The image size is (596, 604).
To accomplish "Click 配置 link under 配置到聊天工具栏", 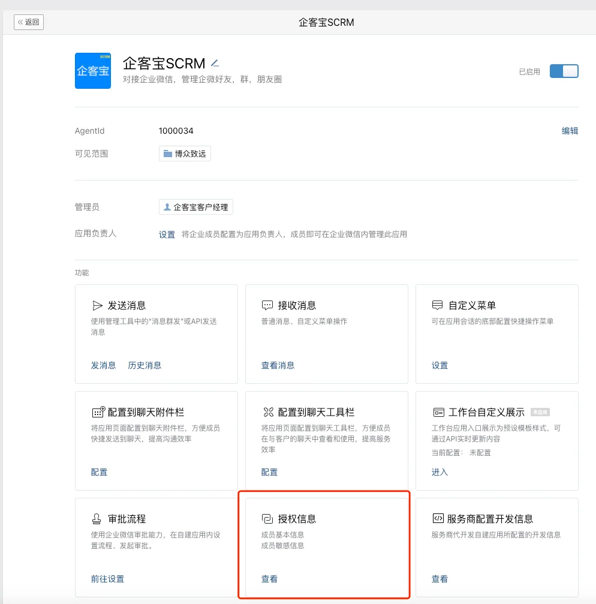I will click(x=269, y=472).
